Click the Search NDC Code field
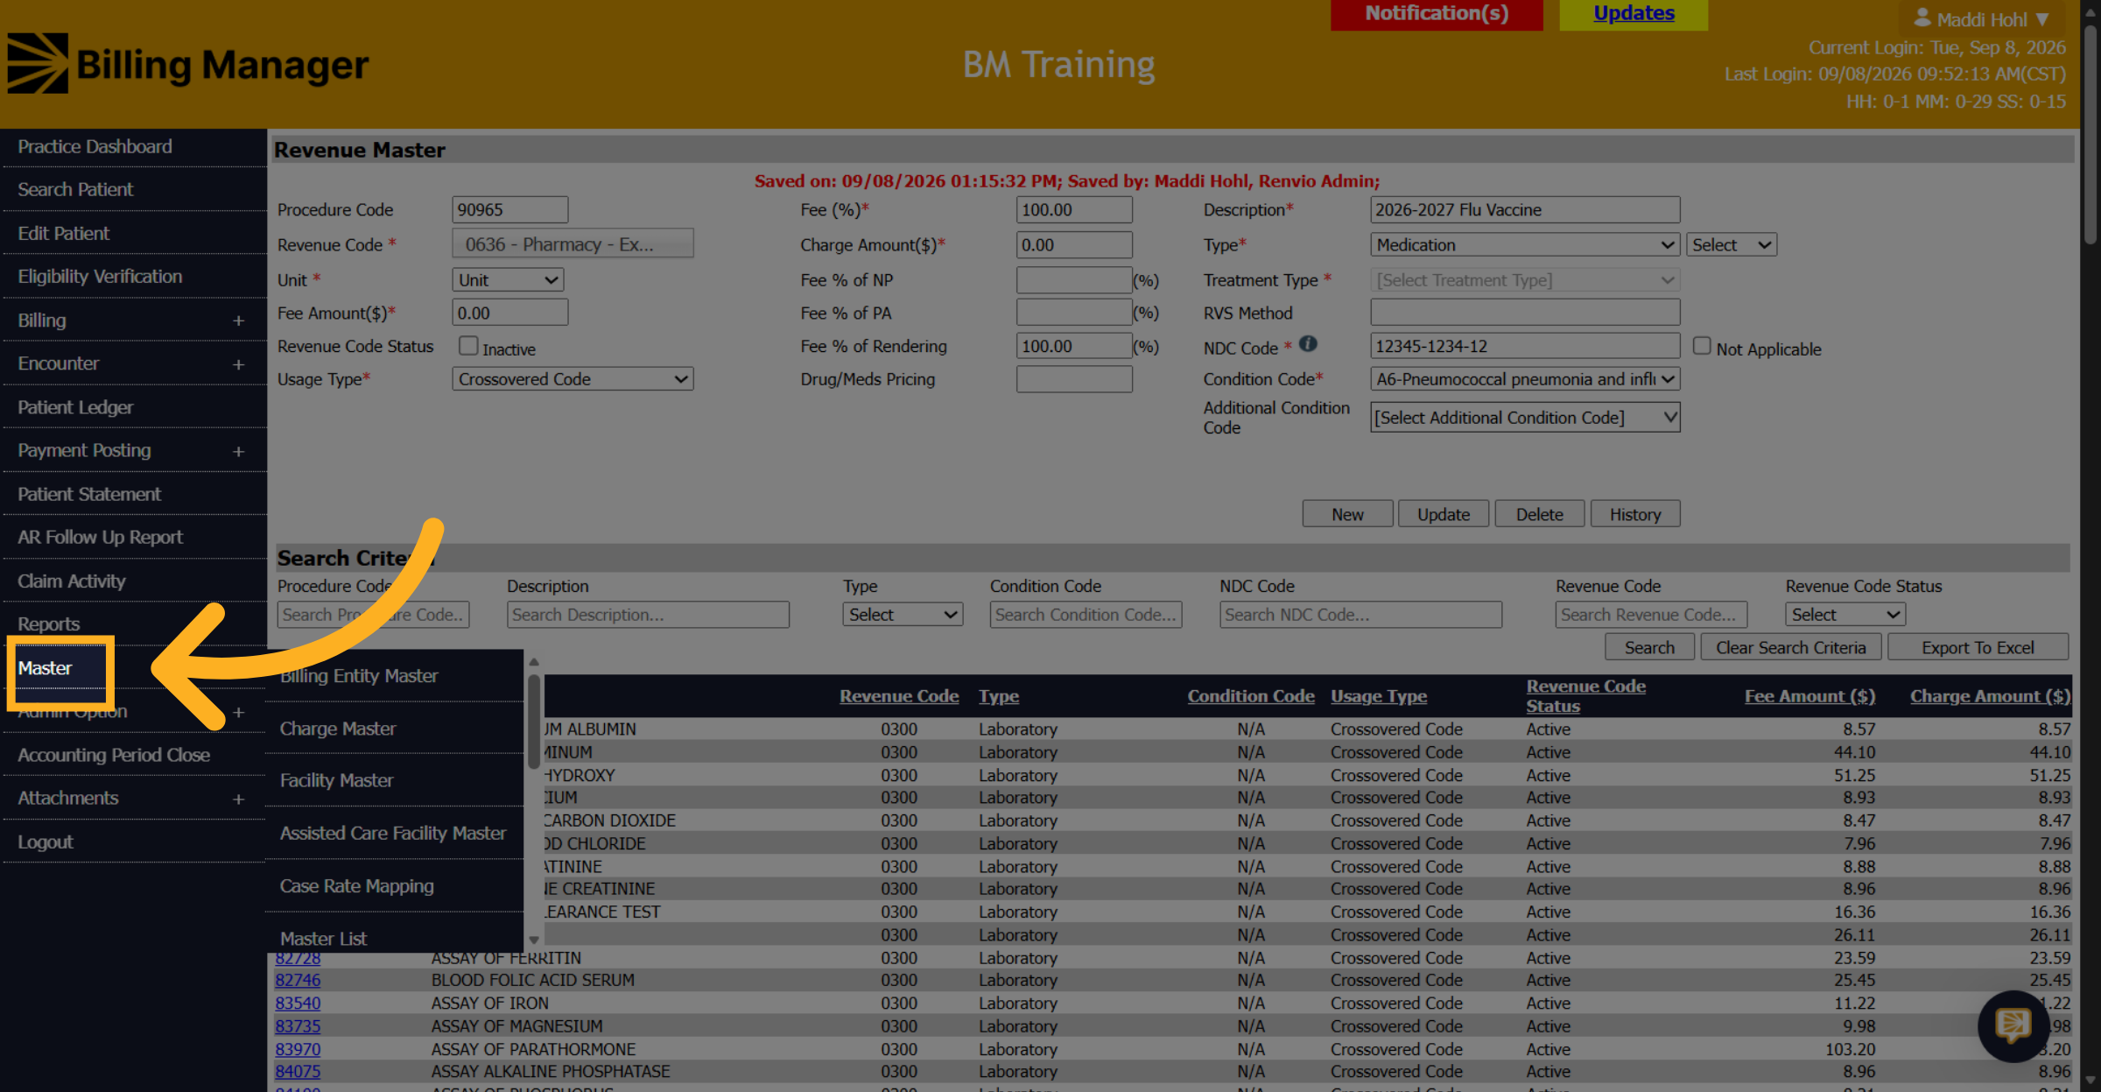This screenshot has width=2101, height=1092. tap(1360, 615)
